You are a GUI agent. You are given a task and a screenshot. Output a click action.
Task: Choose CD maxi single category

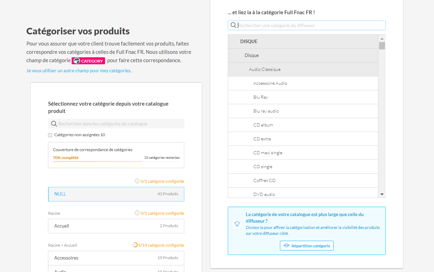click(x=268, y=153)
